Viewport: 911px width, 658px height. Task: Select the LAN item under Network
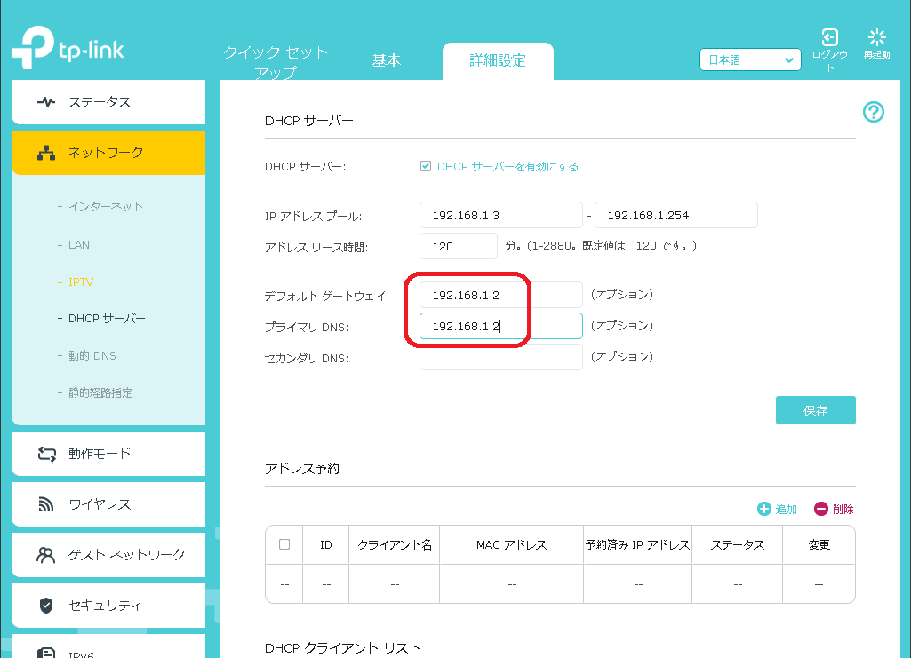pyautogui.click(x=79, y=244)
